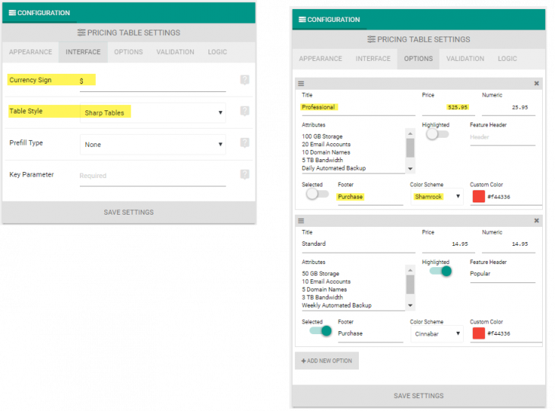Click the Table Style help icon
The height and width of the screenshot is (411, 555).
(x=245, y=111)
